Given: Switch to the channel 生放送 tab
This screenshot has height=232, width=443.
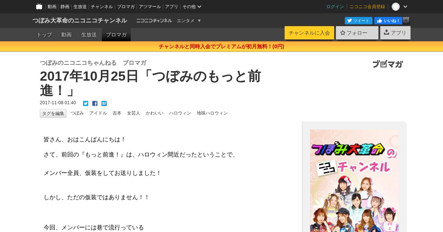Looking at the screenshot, I should (89, 35).
